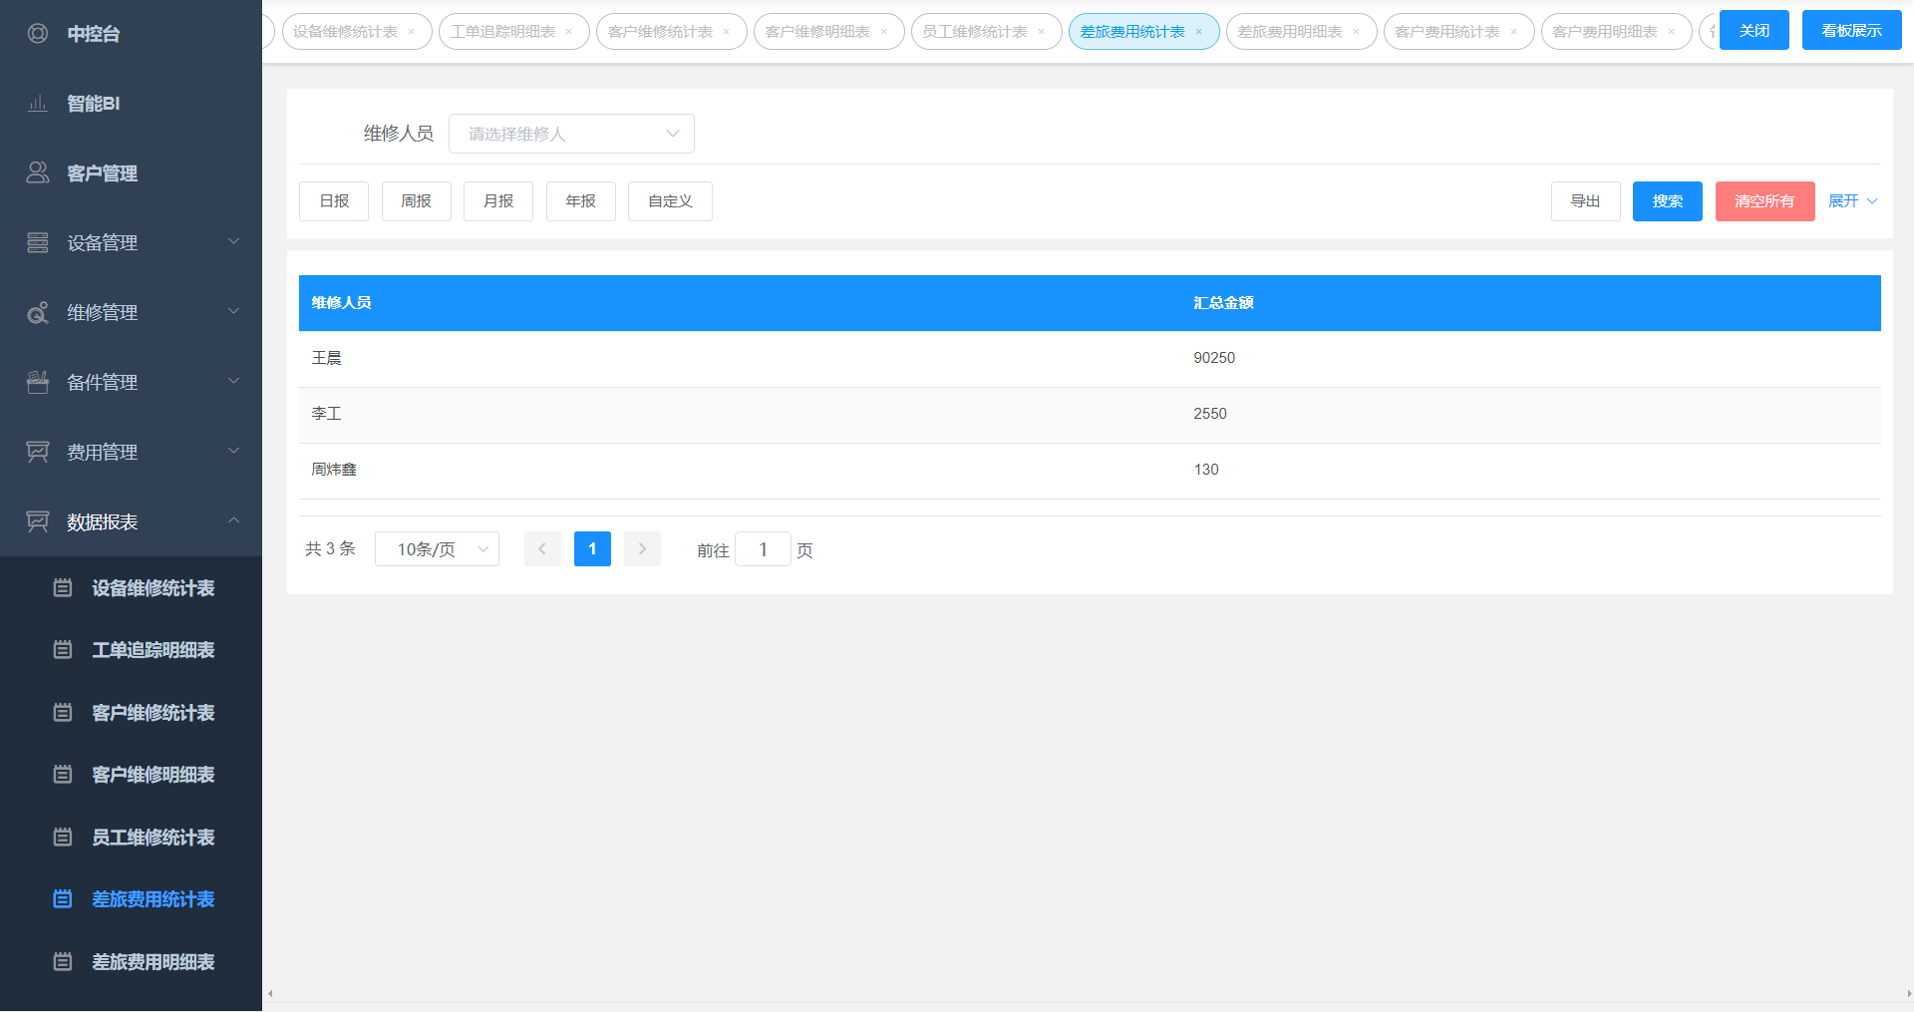Click the 设备管理 stack icon

tap(38, 243)
